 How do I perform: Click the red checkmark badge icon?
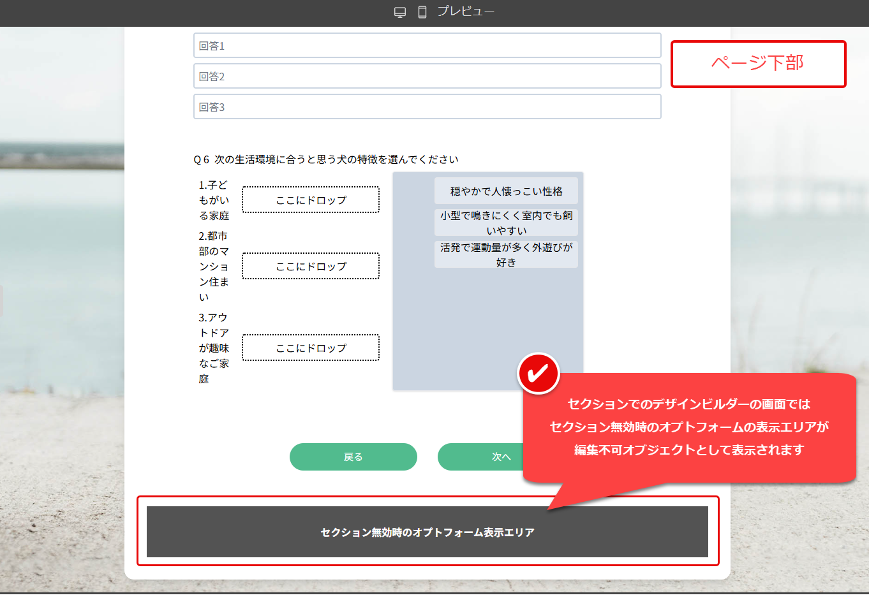point(538,372)
